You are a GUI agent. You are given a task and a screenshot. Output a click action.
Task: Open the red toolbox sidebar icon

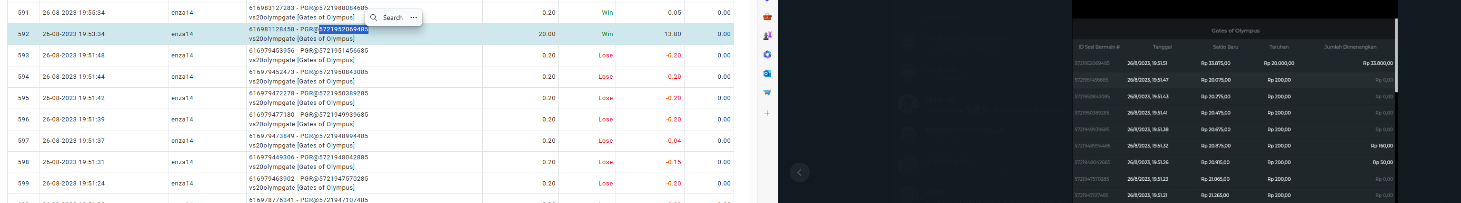[x=767, y=17]
